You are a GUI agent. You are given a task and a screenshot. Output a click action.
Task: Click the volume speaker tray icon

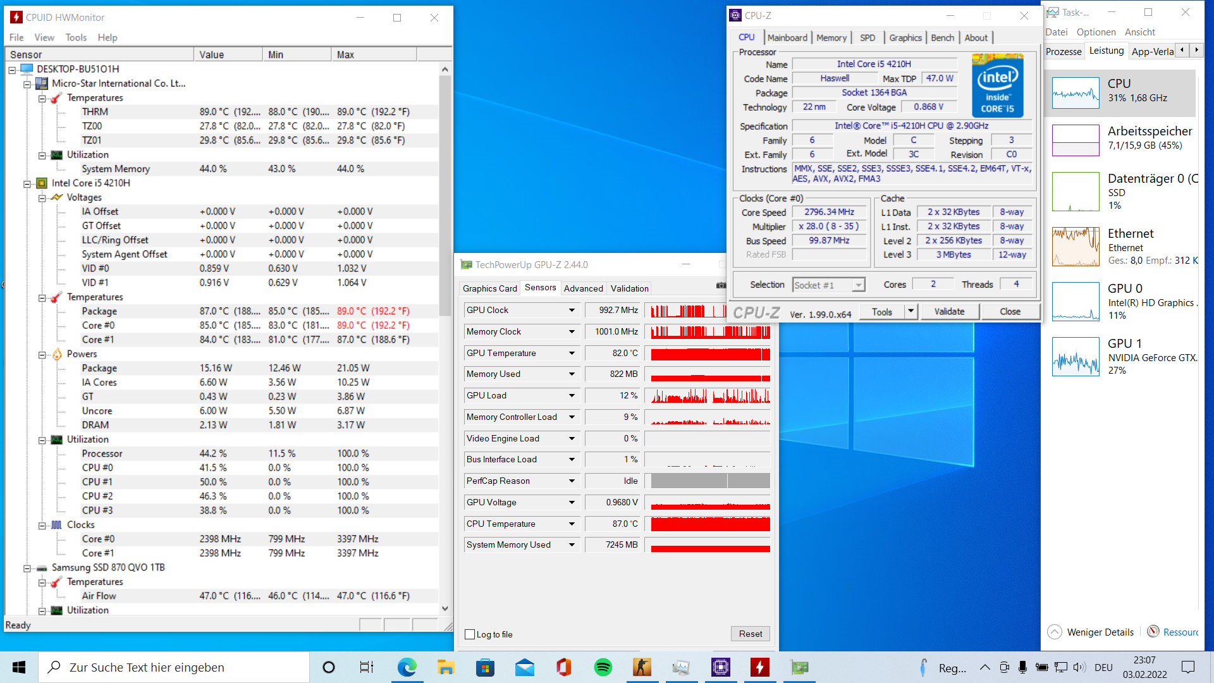coord(1079,667)
